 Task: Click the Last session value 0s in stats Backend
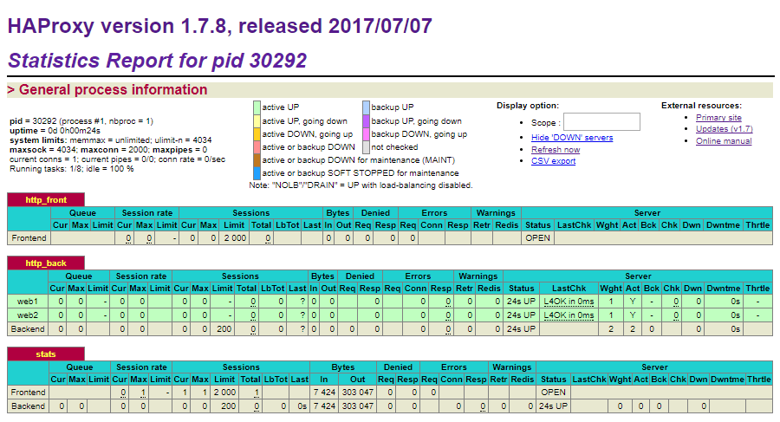click(x=302, y=406)
